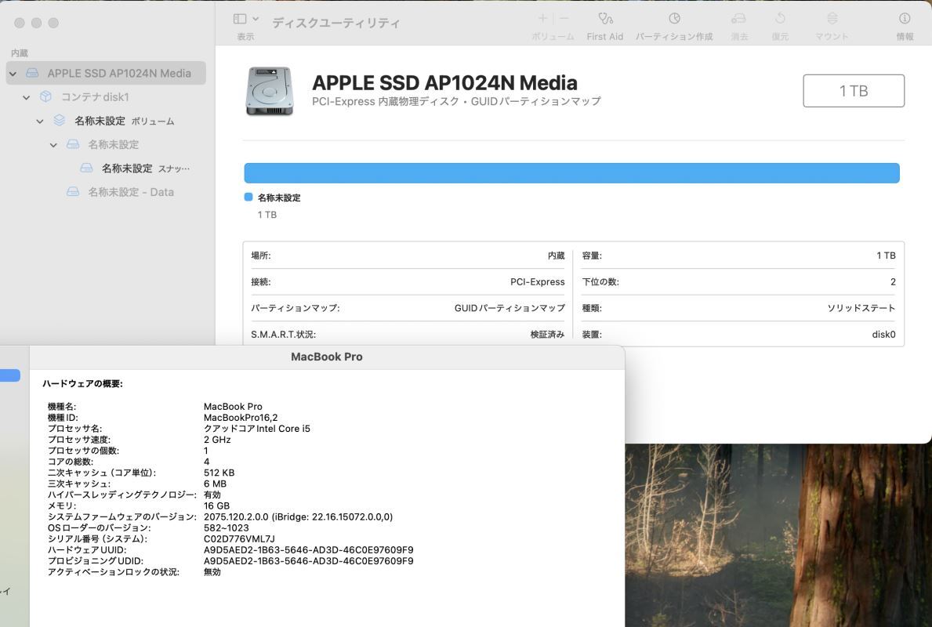932x627 pixels.
Task: Click the add volume plus icon
Action: [542, 17]
